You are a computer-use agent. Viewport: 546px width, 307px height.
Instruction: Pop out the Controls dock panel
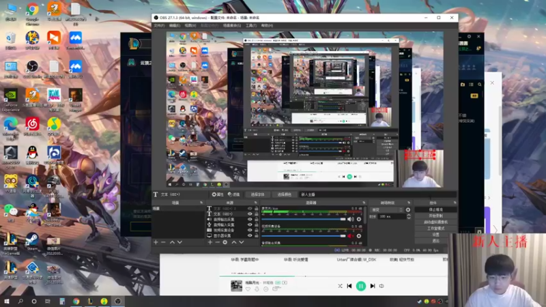455,203
